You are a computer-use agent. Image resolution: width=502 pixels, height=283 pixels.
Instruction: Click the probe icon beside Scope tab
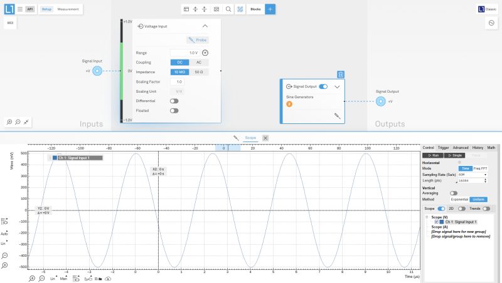point(236,138)
